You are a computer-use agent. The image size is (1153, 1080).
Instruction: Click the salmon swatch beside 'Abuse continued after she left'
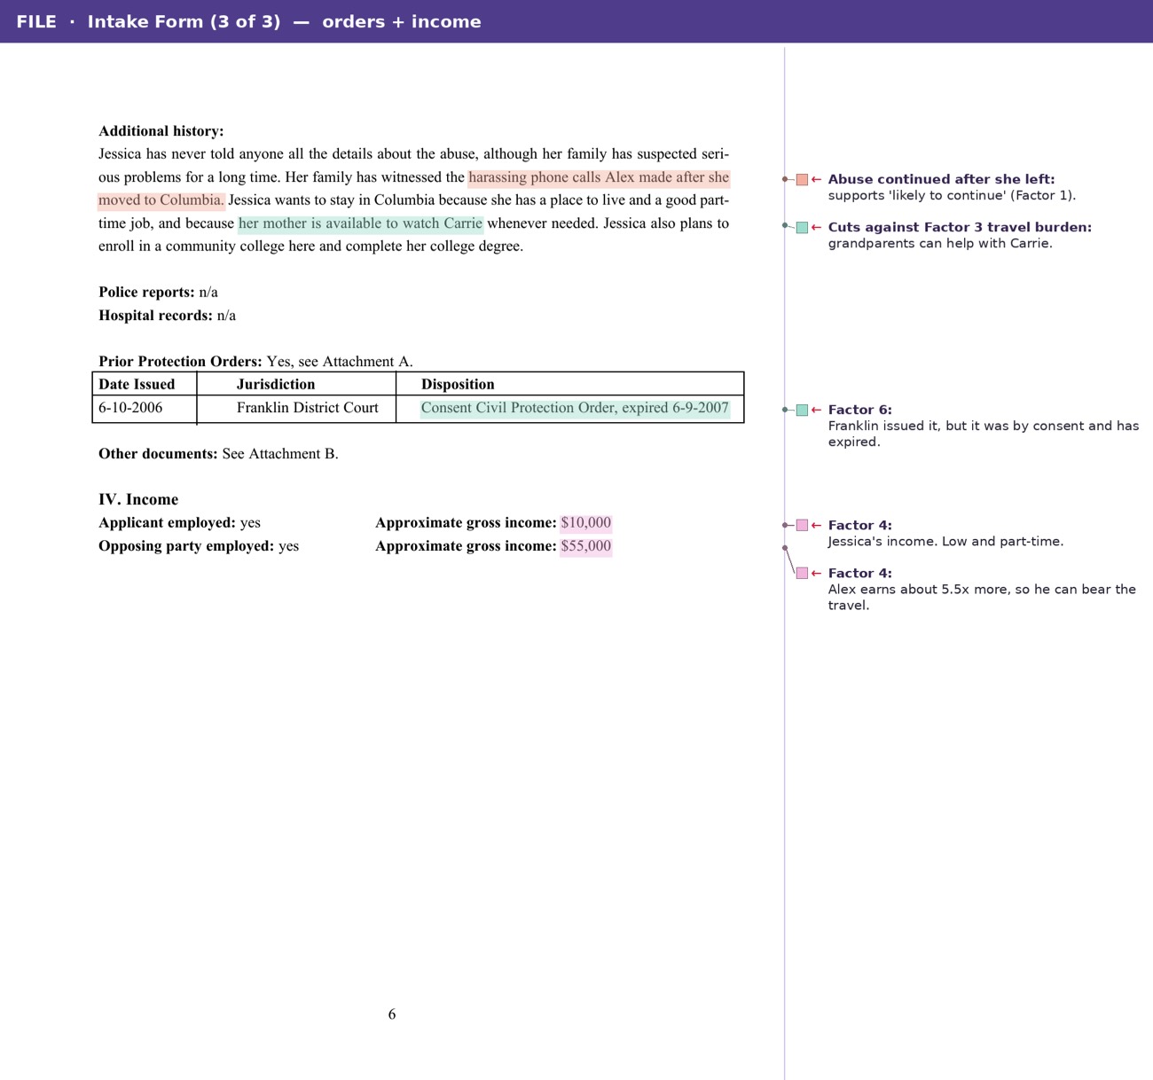[802, 180]
